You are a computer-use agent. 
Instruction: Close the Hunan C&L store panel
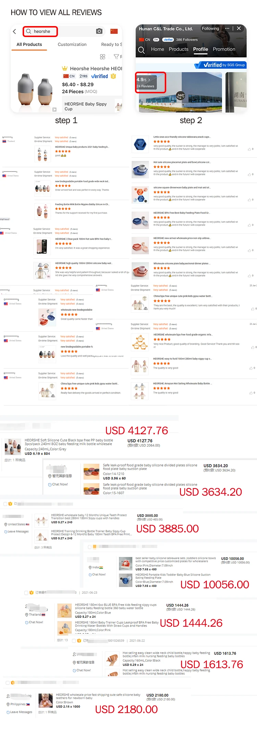[239, 28]
